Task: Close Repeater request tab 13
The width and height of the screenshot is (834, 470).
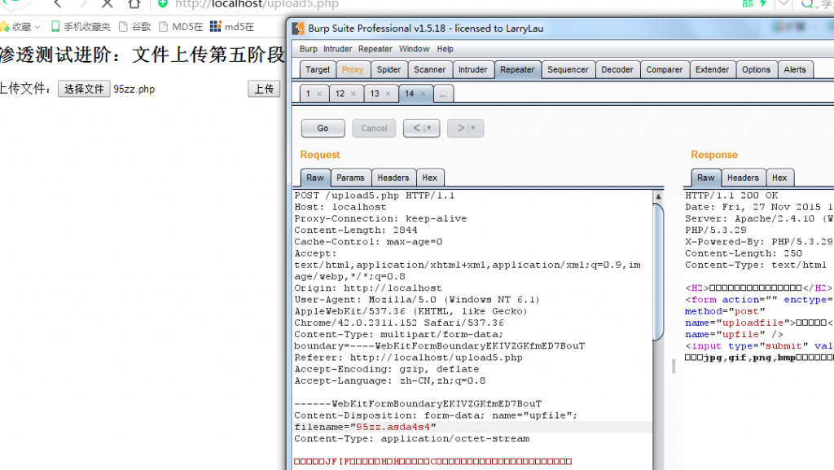Action: pyautogui.click(x=388, y=94)
